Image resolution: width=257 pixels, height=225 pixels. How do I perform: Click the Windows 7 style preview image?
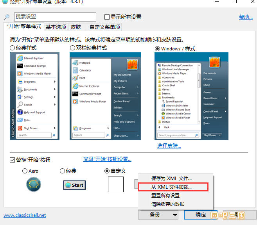[191, 96]
